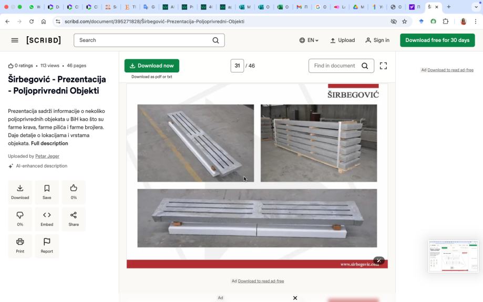483x302 pixels.
Task: Switch to the Google Translate tab
Action: [x=149, y=7]
